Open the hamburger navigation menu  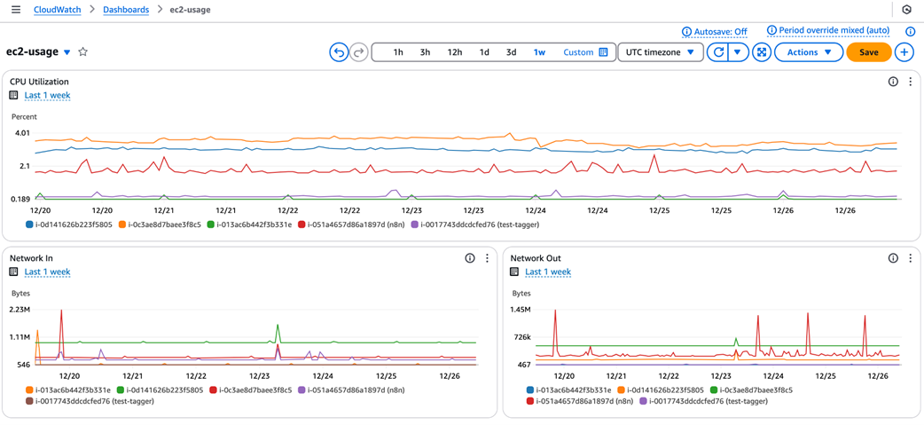[16, 10]
